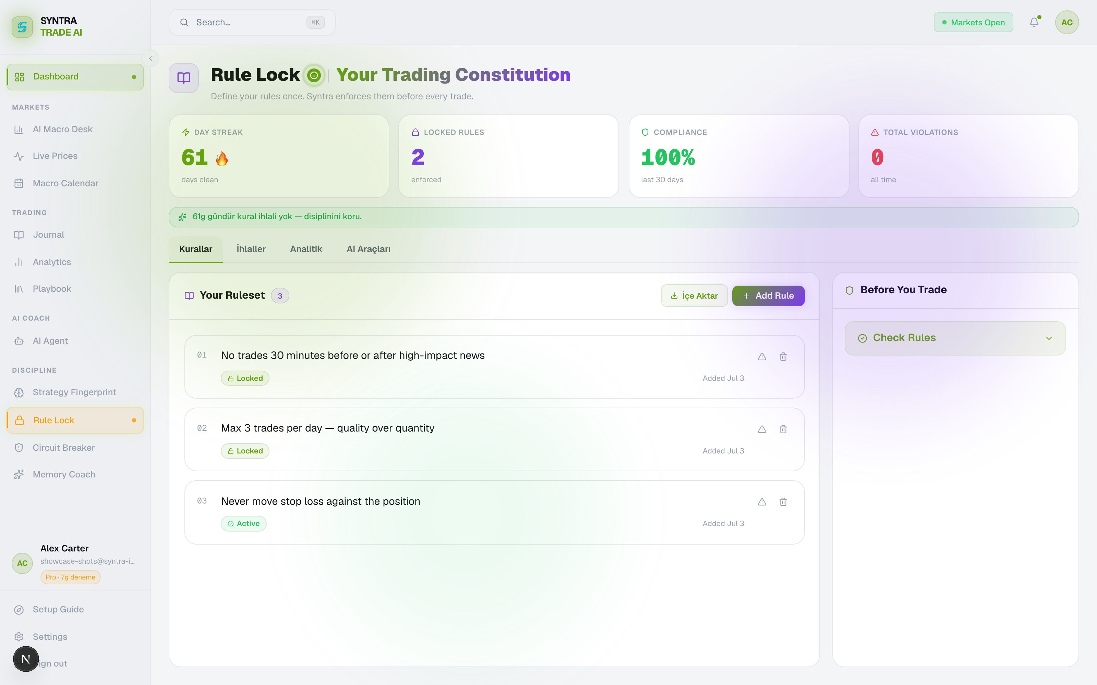
Task: Open the Setup Guide
Action: click(75, 610)
